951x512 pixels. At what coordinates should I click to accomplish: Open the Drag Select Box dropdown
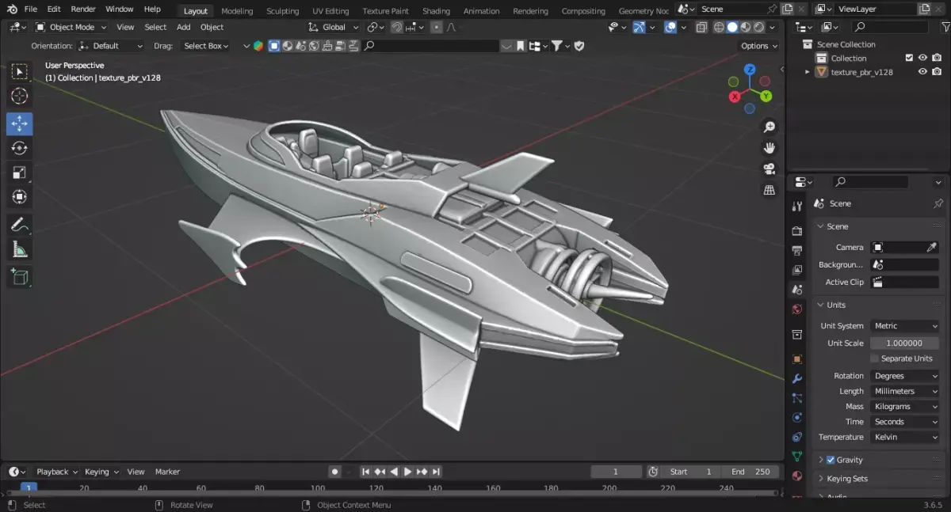click(204, 46)
